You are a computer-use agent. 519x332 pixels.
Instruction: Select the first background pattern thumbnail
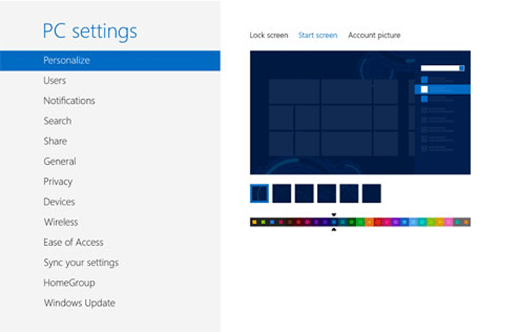(x=259, y=193)
